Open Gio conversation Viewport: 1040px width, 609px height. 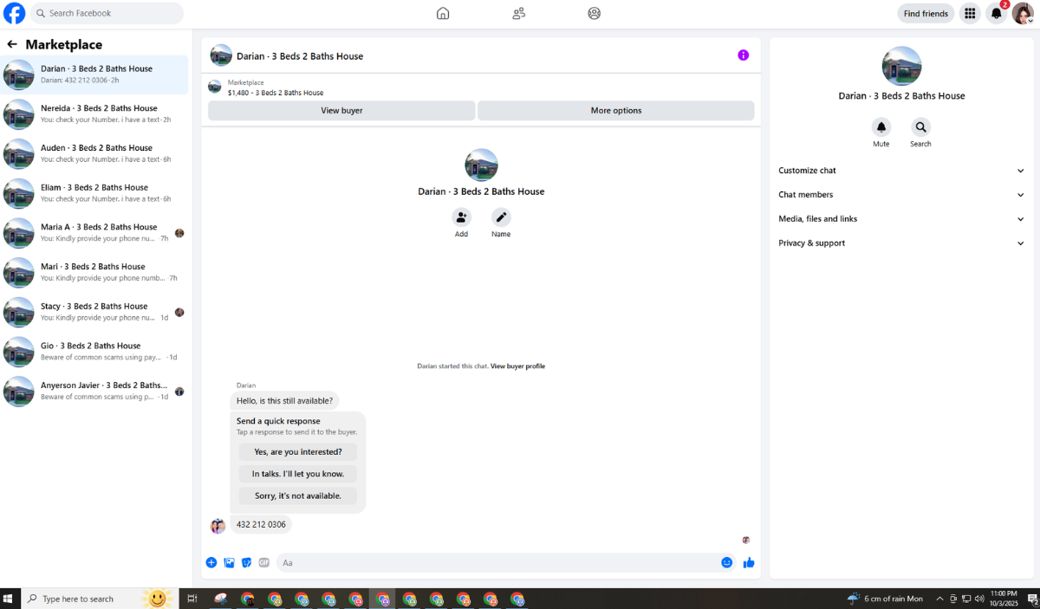(x=94, y=352)
